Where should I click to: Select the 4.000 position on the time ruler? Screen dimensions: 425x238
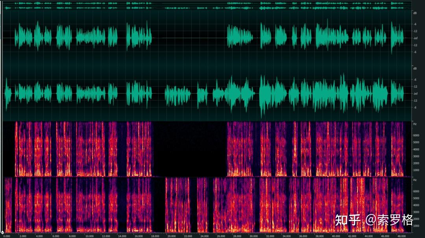click(39, 236)
